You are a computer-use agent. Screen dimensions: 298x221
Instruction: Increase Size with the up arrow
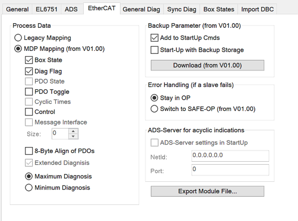[73, 131]
